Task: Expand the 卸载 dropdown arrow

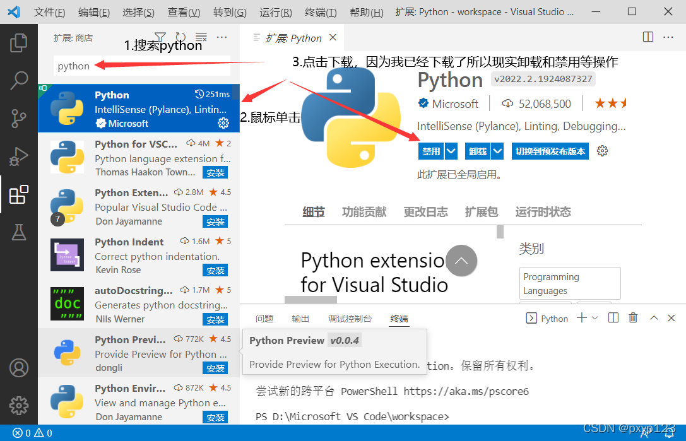Action: (497, 151)
